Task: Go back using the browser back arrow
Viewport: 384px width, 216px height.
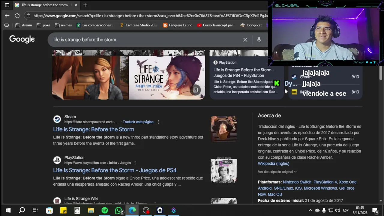Action: (7, 16)
